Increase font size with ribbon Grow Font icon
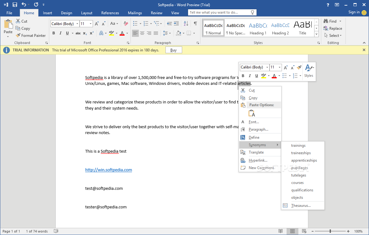The height and width of the screenshot is (235, 369). pos(97,24)
